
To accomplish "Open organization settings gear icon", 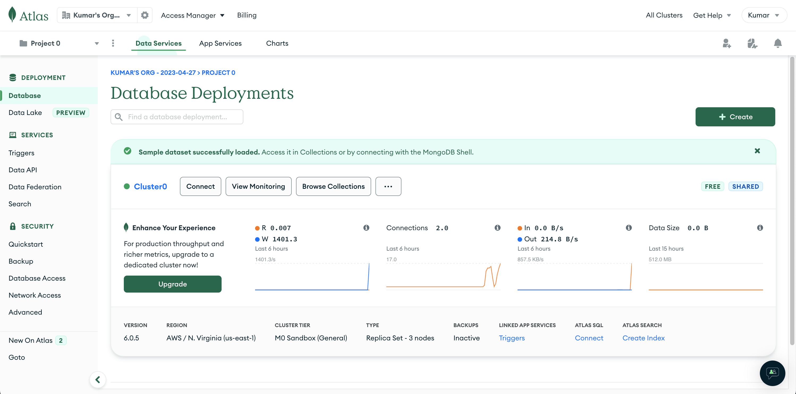I will tap(145, 15).
